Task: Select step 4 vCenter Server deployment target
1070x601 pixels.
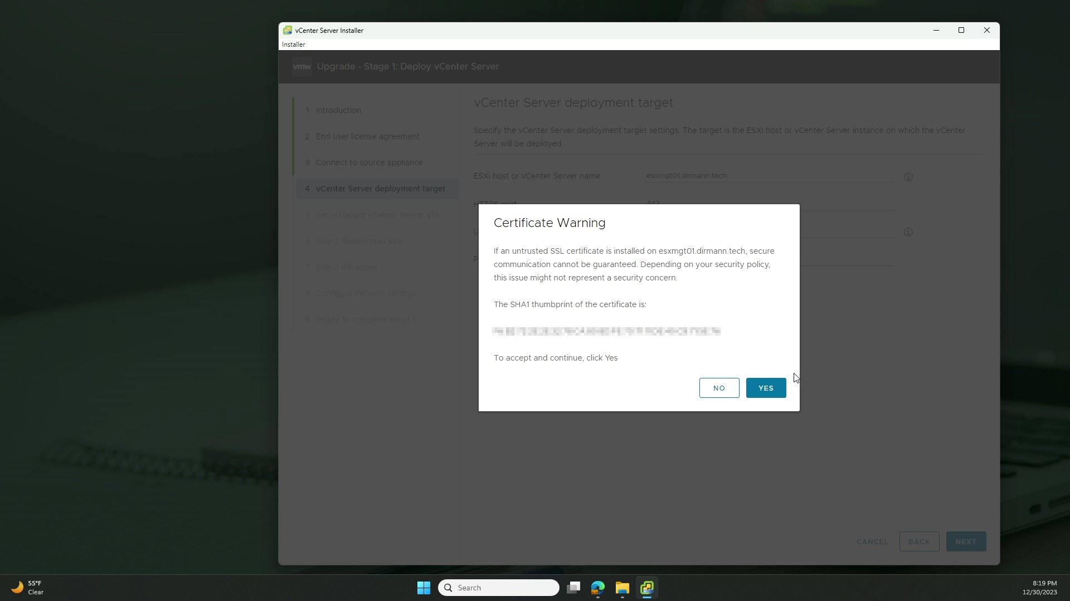Action: [x=378, y=189]
